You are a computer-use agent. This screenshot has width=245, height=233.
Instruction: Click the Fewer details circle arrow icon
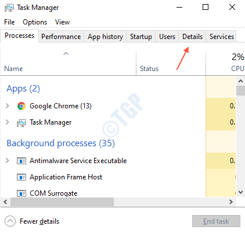10,221
